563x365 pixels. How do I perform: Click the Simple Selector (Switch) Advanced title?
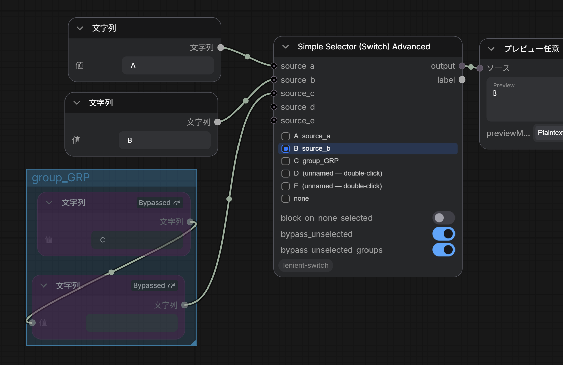click(364, 47)
